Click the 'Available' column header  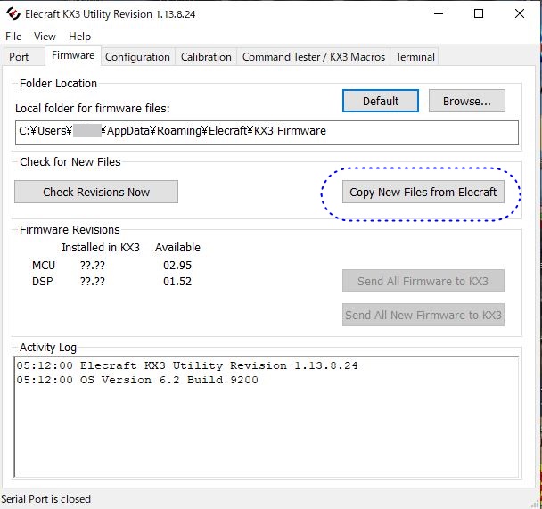tap(177, 248)
